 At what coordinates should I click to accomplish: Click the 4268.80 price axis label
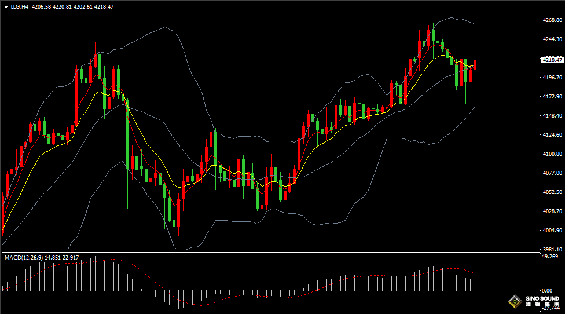552,20
